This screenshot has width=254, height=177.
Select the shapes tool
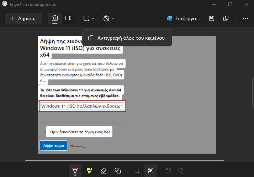tap(118, 170)
